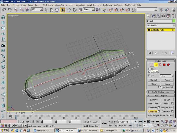The height and width of the screenshot is (133, 177).
Task: Toggle the Key Mode key icon
Action: [104, 123]
